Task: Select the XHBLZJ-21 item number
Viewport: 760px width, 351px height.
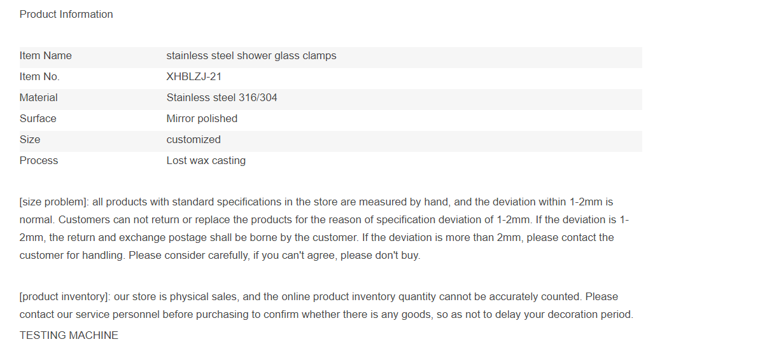Action: point(194,77)
